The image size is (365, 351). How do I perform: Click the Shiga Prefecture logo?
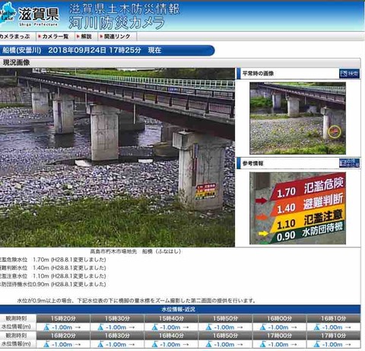tap(30, 14)
